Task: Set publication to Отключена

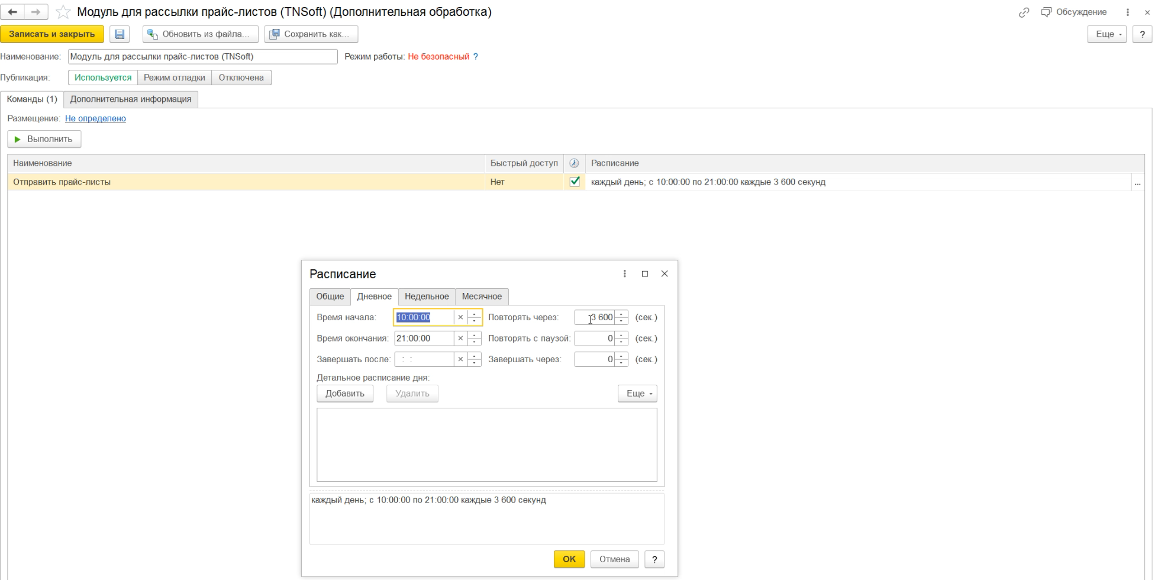Action: click(x=241, y=78)
